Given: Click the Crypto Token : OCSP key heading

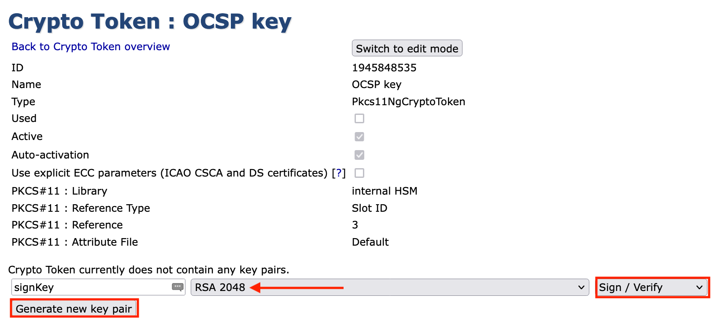Looking at the screenshot, I should (150, 21).
